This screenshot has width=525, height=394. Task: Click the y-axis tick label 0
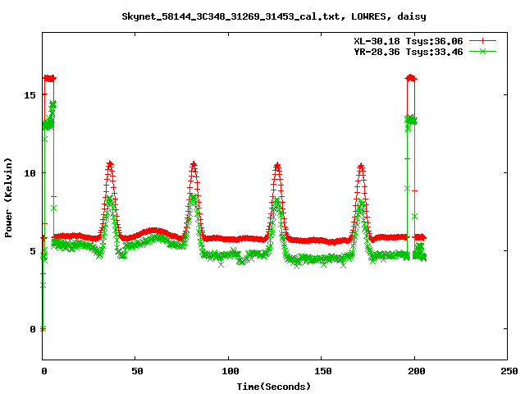pos(33,329)
